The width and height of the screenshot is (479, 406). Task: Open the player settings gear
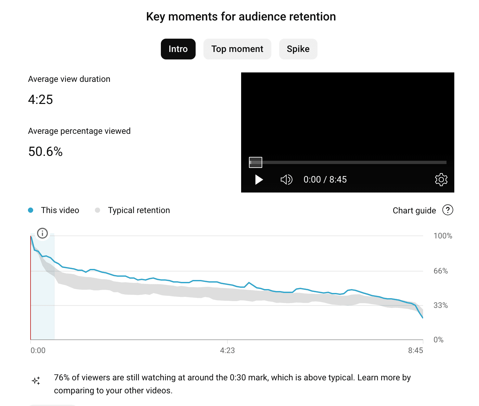(x=441, y=179)
